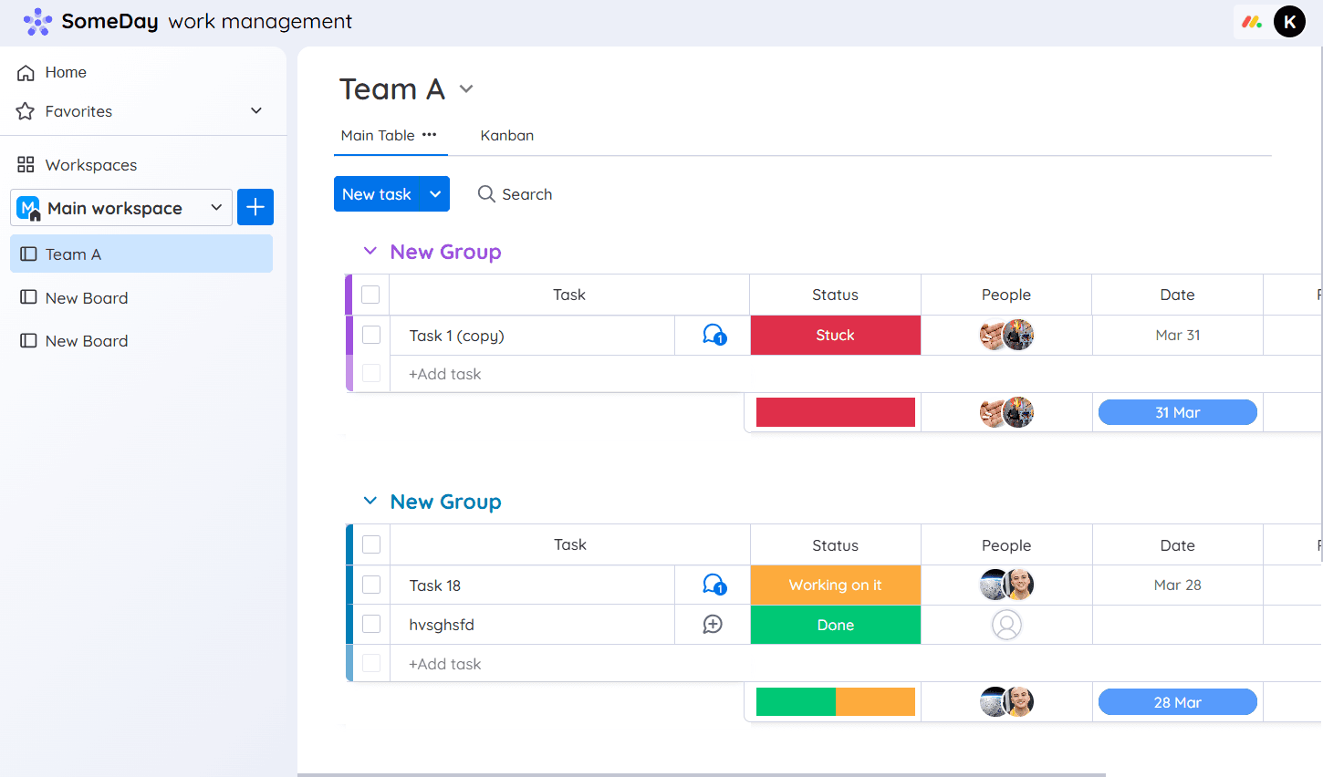This screenshot has width=1323, height=777.
Task: Check the checkbox next to Task 1 (copy)
Action: pyautogui.click(x=371, y=335)
